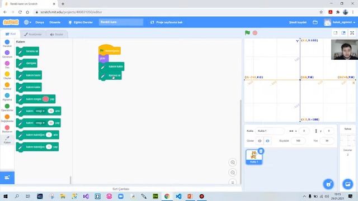Open dropdown in the 'kalem renk 10 artır' block
This screenshot has height=201, width=358.
(40, 111)
